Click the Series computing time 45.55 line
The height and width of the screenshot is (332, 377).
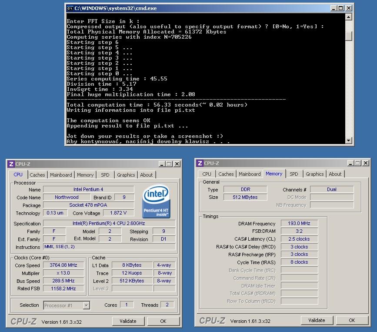[117, 79]
